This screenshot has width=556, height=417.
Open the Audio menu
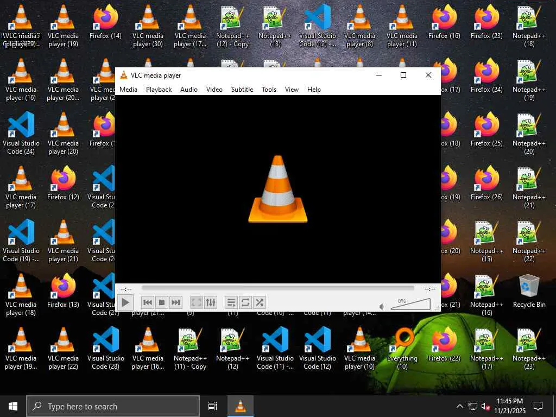click(x=189, y=90)
